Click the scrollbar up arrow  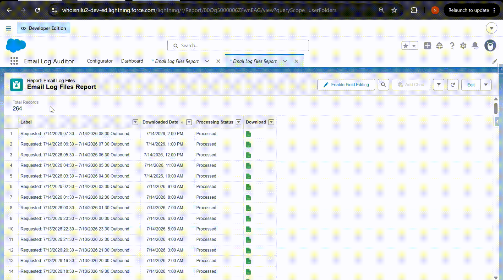496,99
